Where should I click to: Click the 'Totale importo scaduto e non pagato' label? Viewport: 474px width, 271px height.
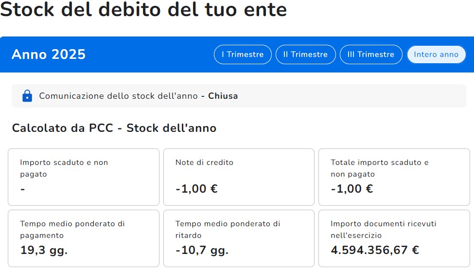pyautogui.click(x=379, y=168)
